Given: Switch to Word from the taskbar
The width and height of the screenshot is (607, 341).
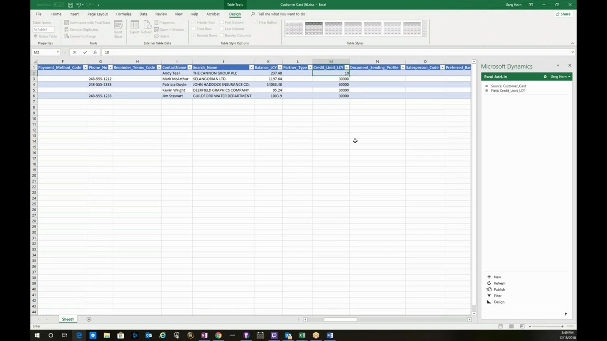Looking at the screenshot, I should (330, 335).
